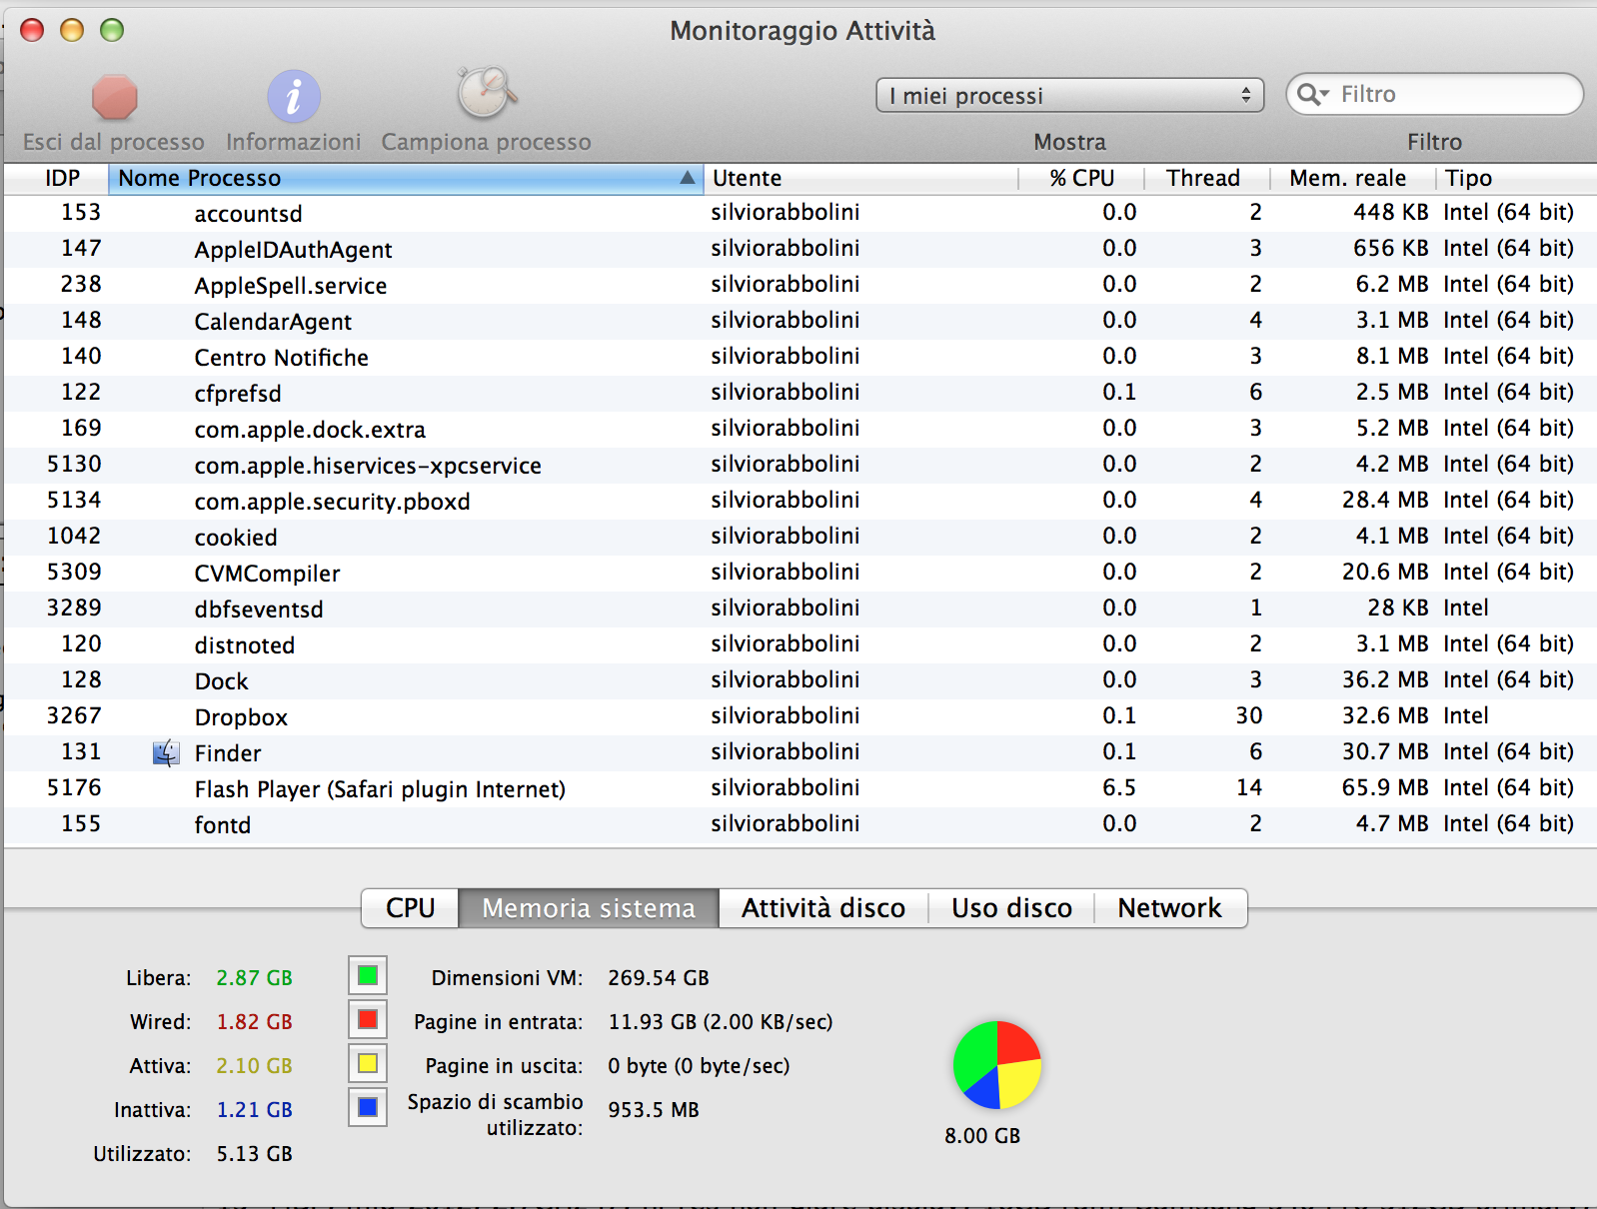The image size is (1597, 1209).
Task: Click the Pagine in uscita 0 byte value
Action: (699, 1066)
